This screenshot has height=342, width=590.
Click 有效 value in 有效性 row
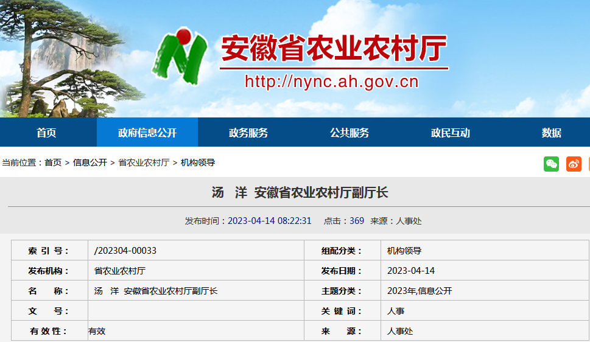(97, 331)
